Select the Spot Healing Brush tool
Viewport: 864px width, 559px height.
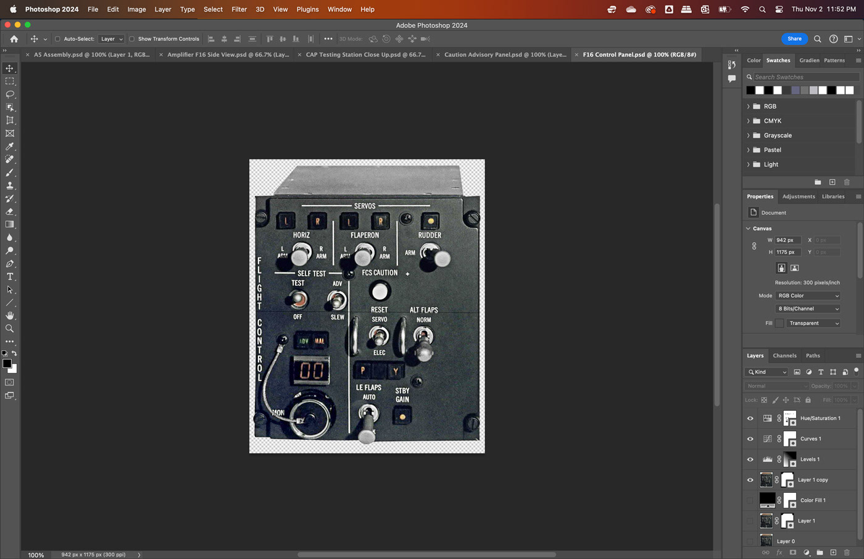point(10,159)
